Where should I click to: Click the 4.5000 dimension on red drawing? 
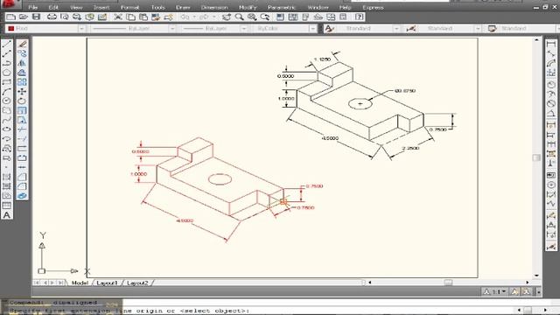185,220
